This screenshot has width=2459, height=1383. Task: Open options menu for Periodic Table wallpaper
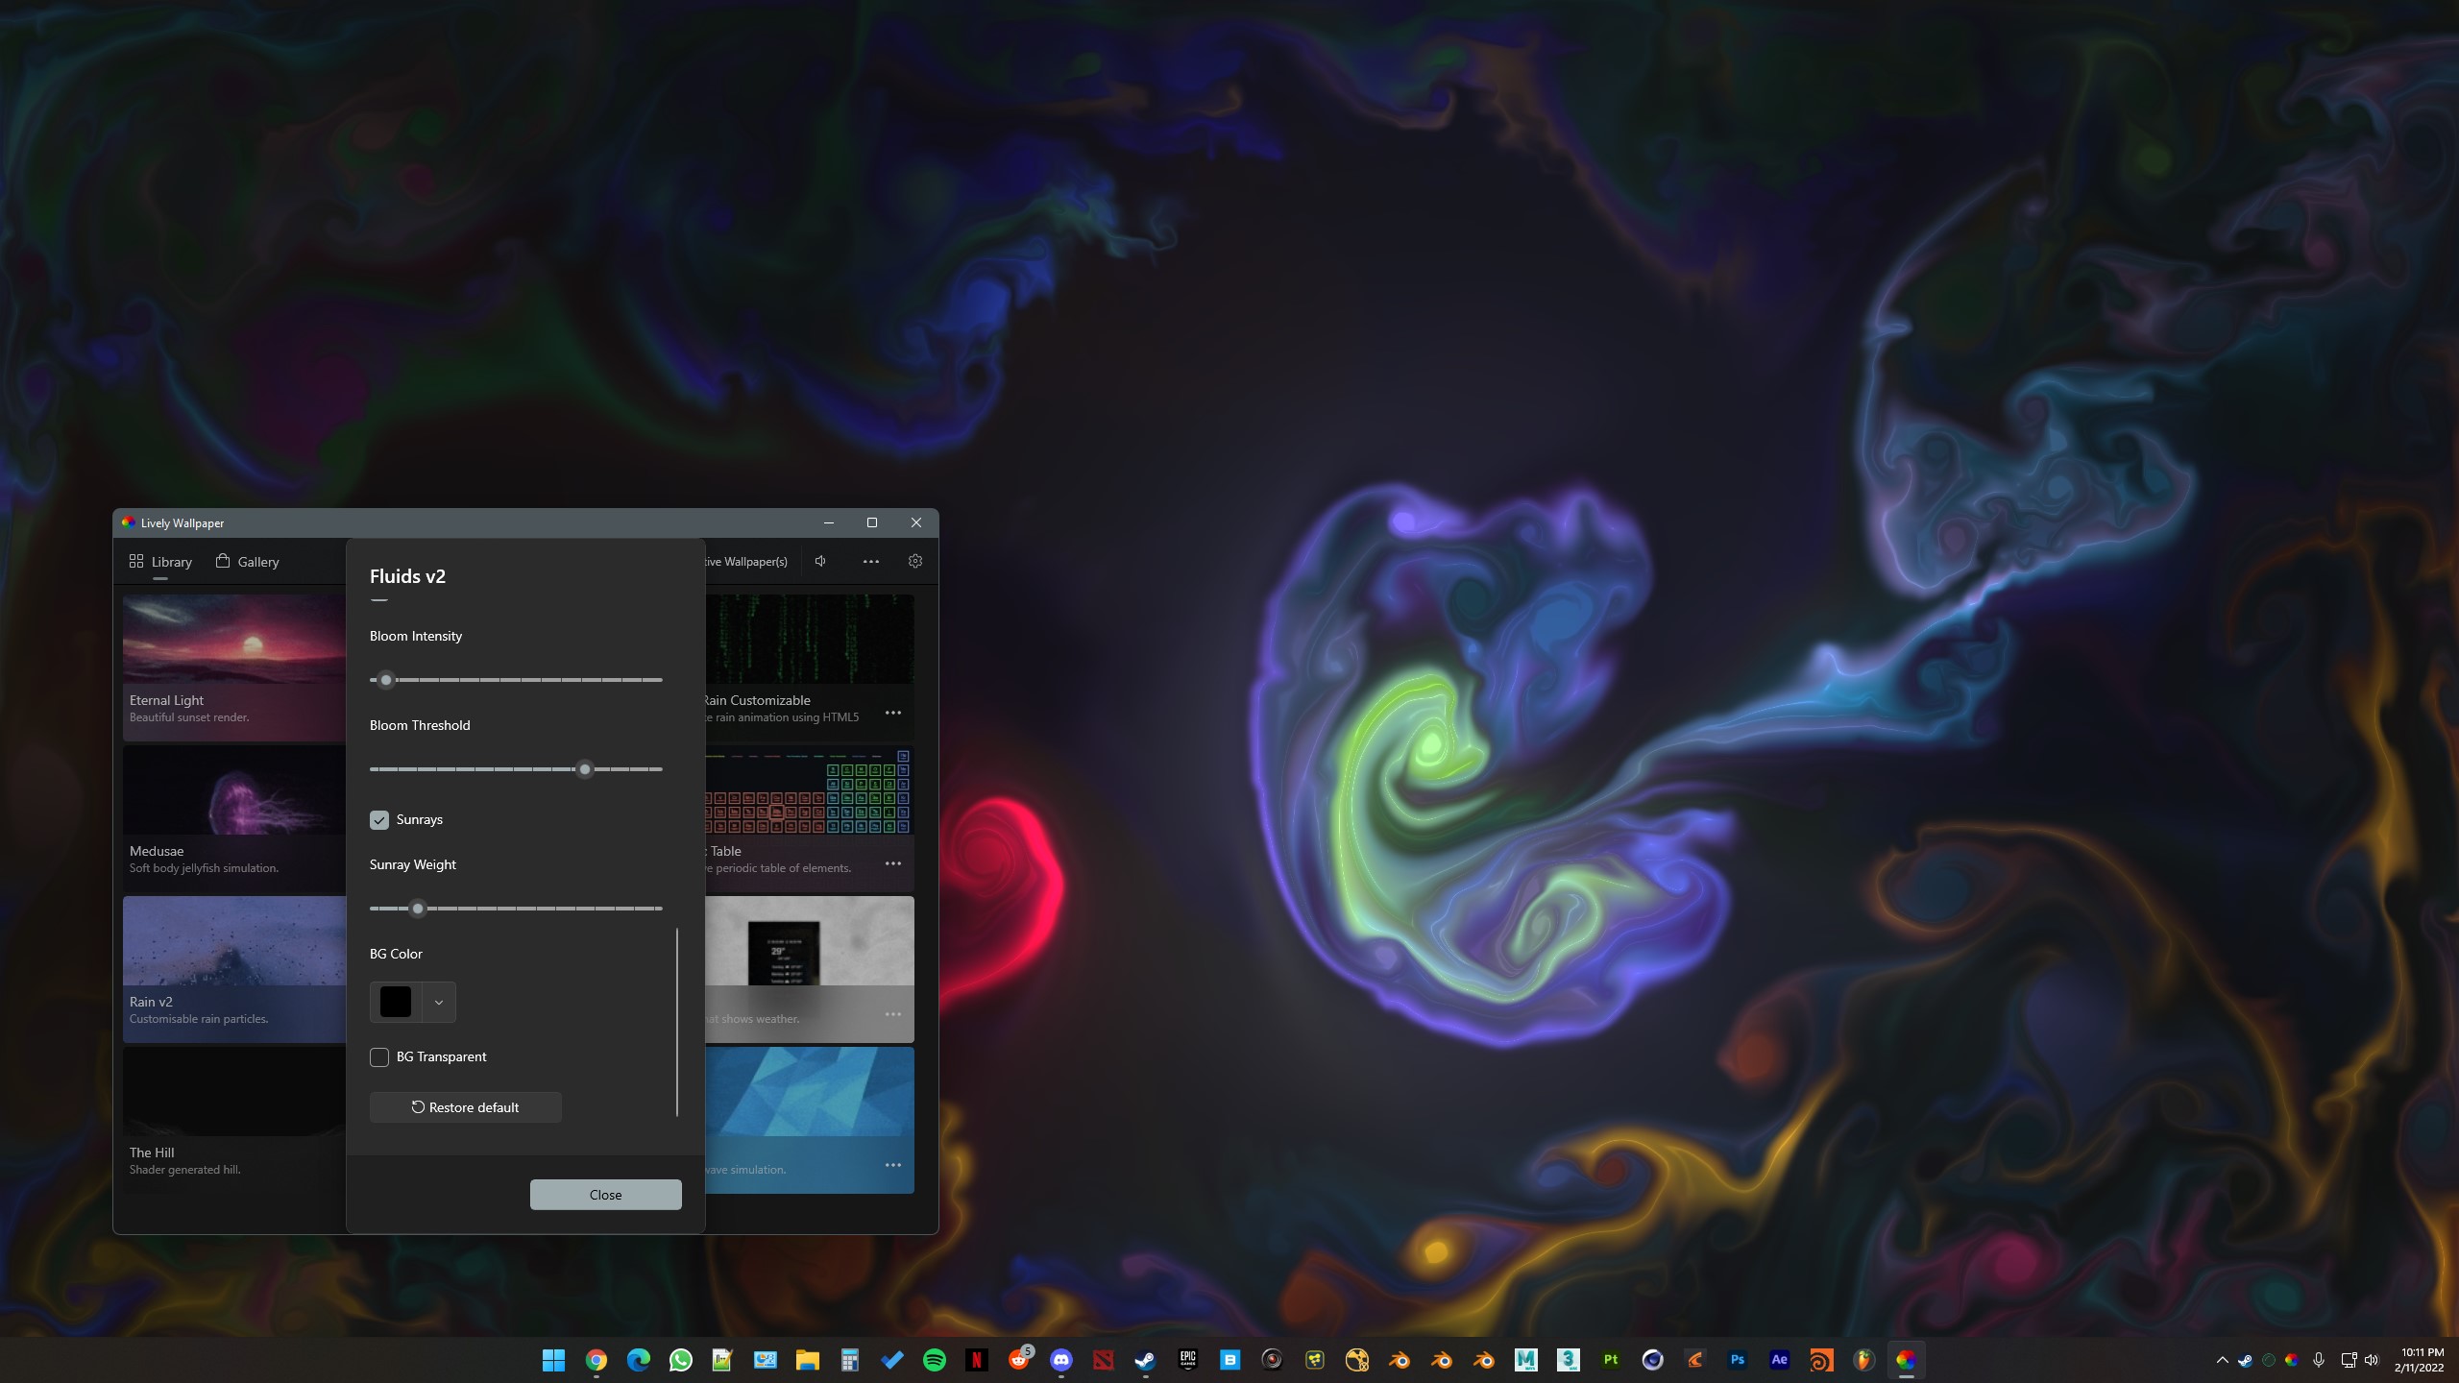pos(893,862)
